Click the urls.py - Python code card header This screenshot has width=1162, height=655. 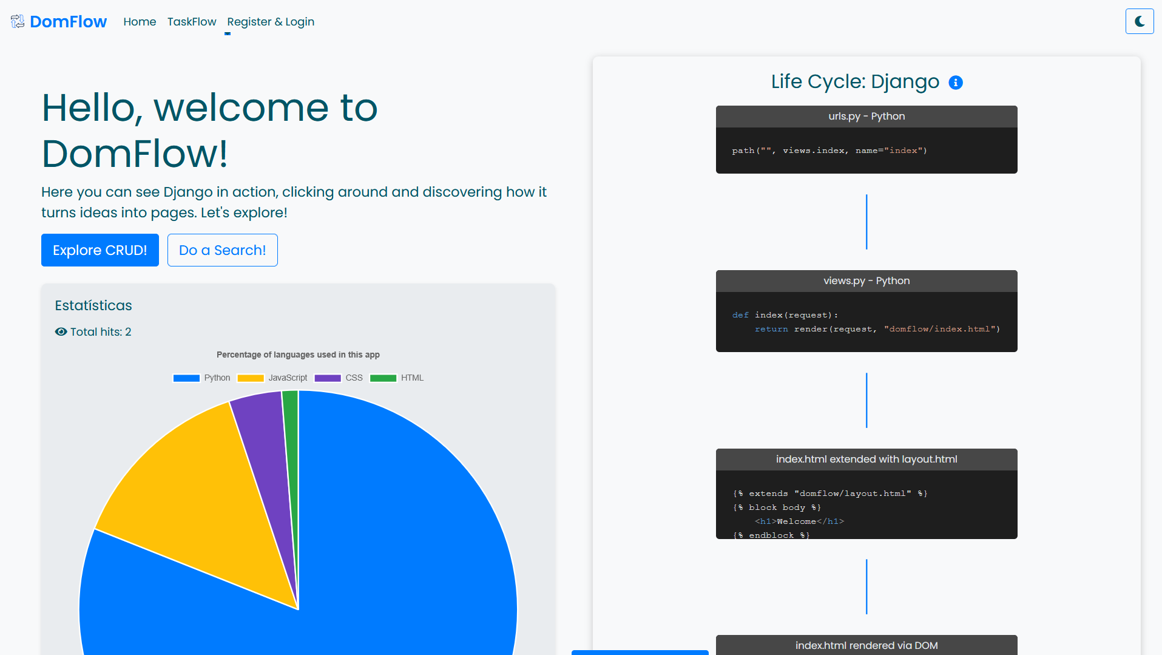point(866,117)
